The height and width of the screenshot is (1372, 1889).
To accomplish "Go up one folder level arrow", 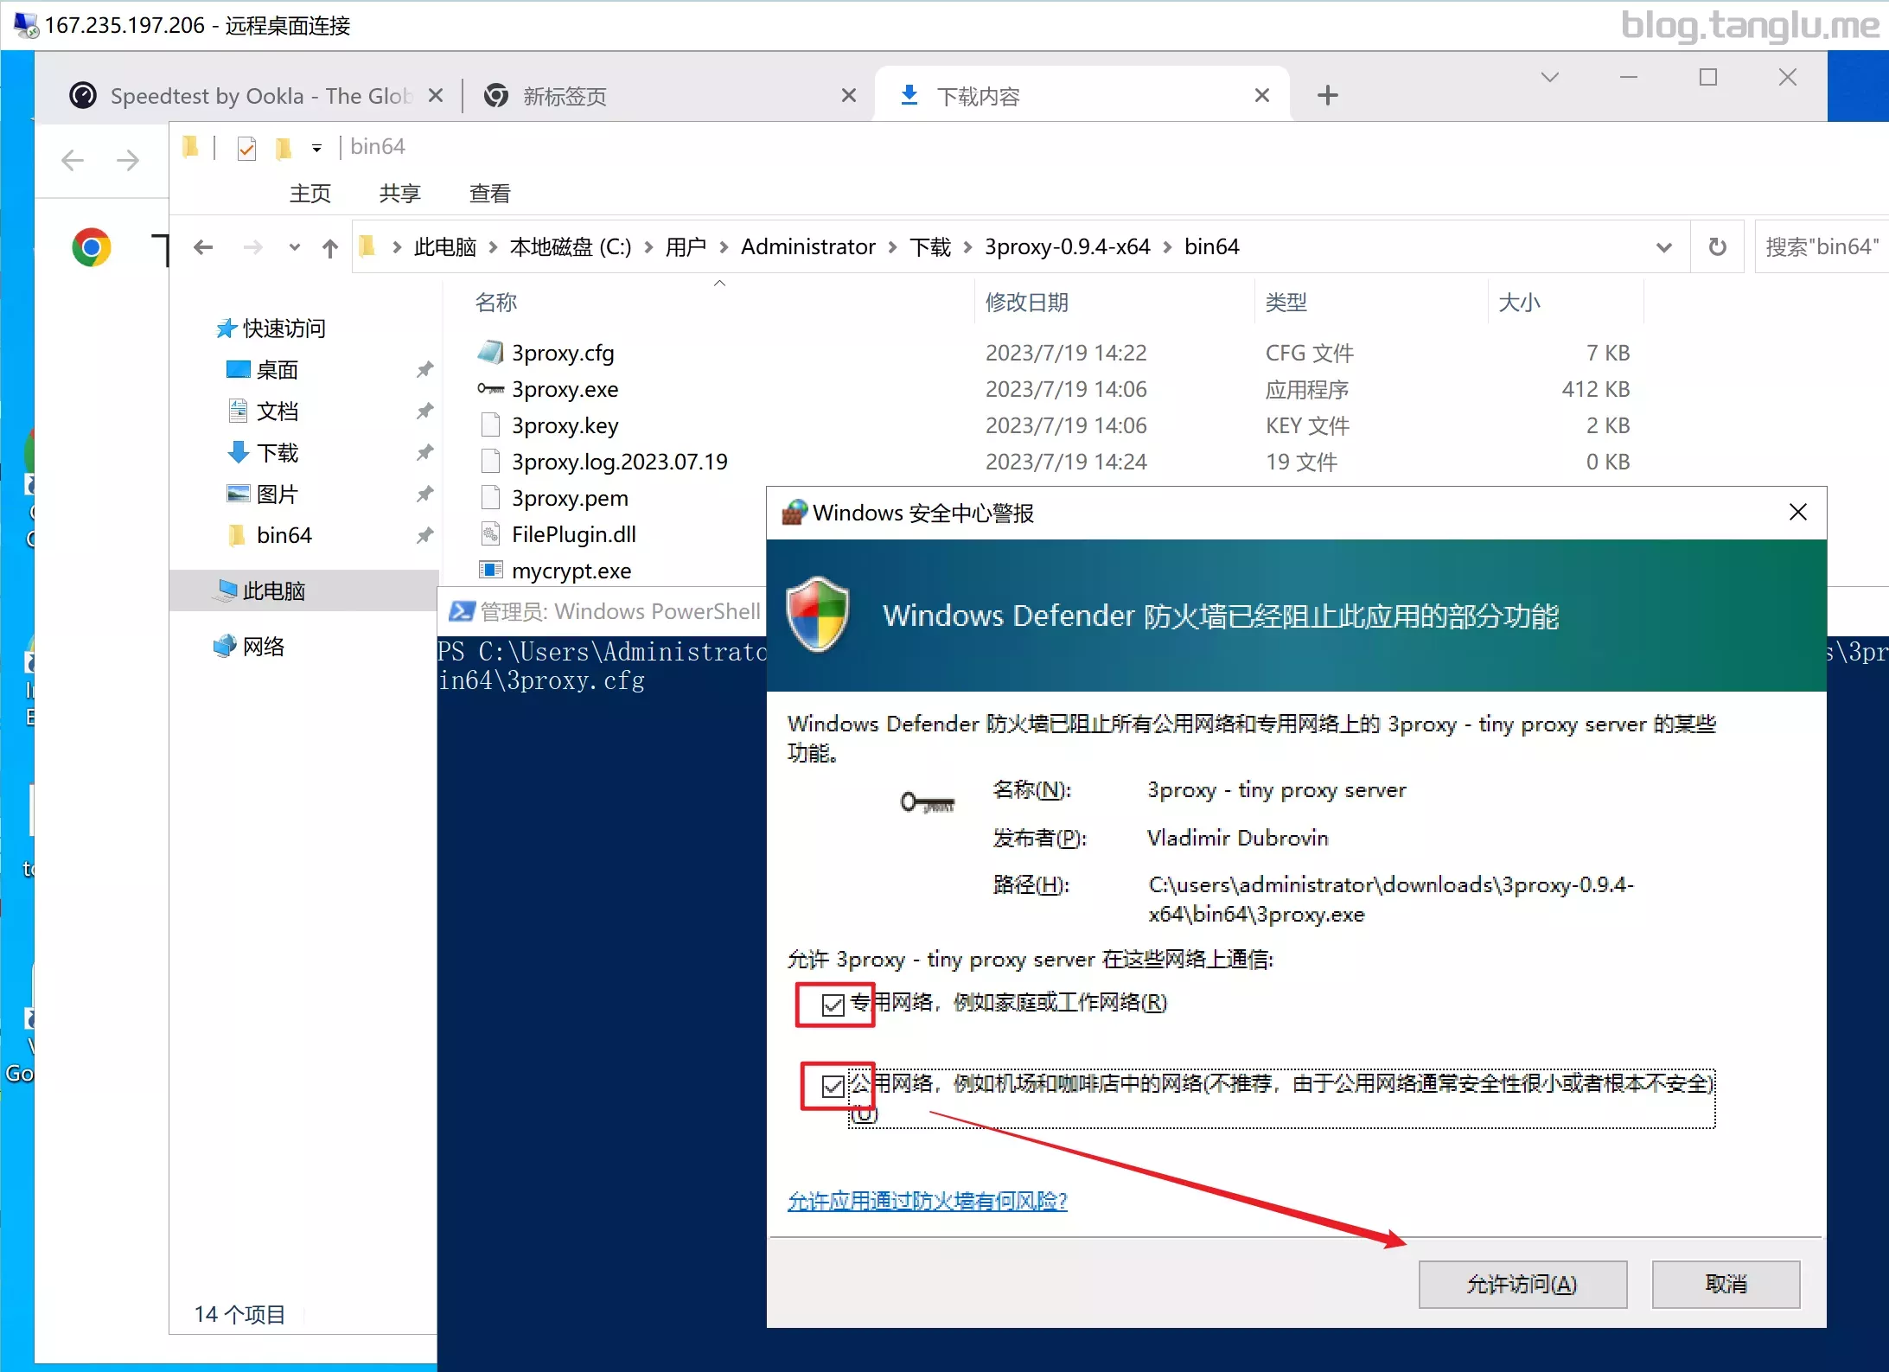I will 330,248.
